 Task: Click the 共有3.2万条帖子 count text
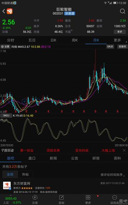pos(15,167)
